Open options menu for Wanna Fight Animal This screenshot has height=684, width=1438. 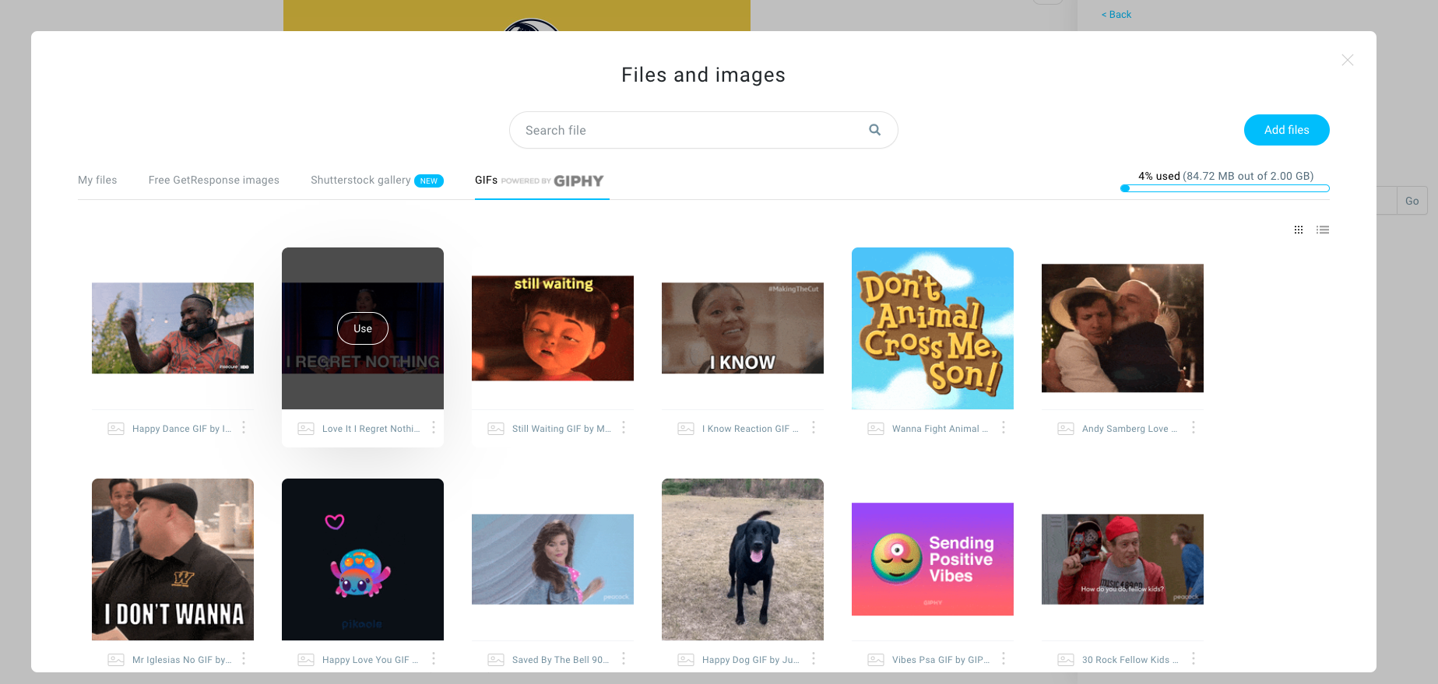[1004, 428]
